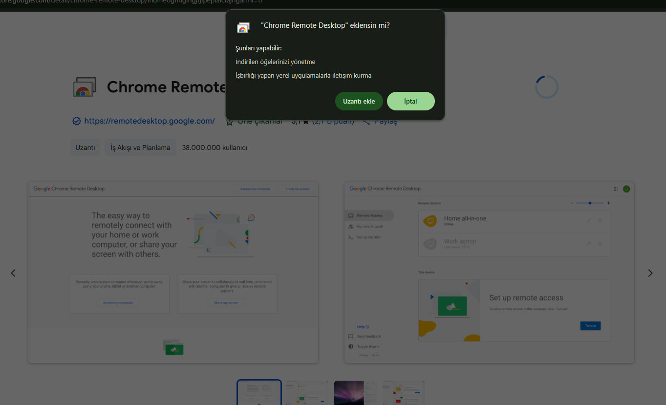Click "İşbirliği yapan yerel uygulamalarla iletişim kurma" text

coord(303,76)
